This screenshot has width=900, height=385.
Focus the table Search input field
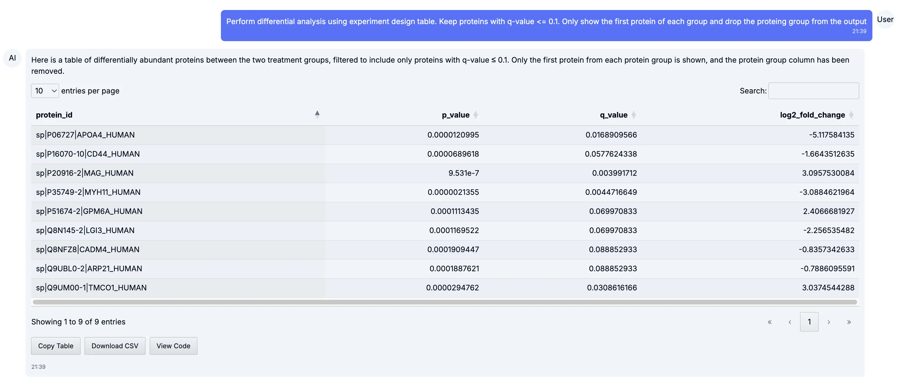pyautogui.click(x=814, y=91)
